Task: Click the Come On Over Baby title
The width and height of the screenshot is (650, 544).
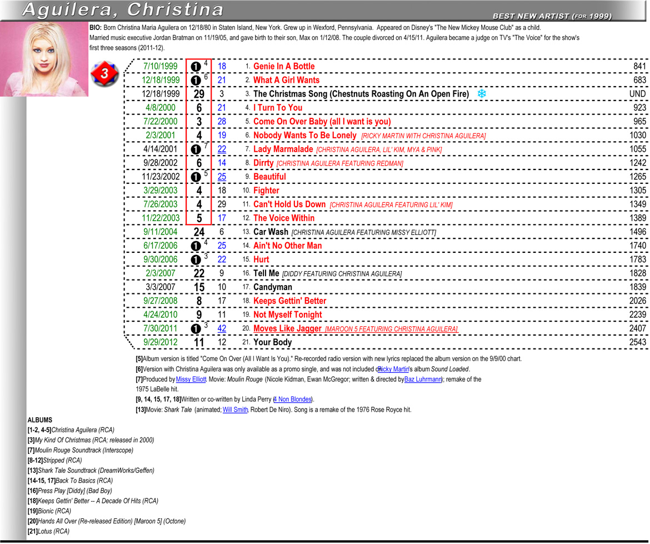Action: tap(322, 122)
